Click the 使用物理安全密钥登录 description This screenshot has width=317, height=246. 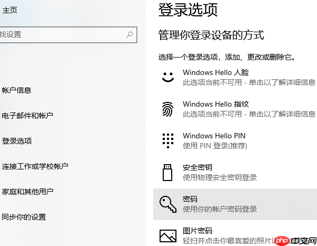coord(220,177)
